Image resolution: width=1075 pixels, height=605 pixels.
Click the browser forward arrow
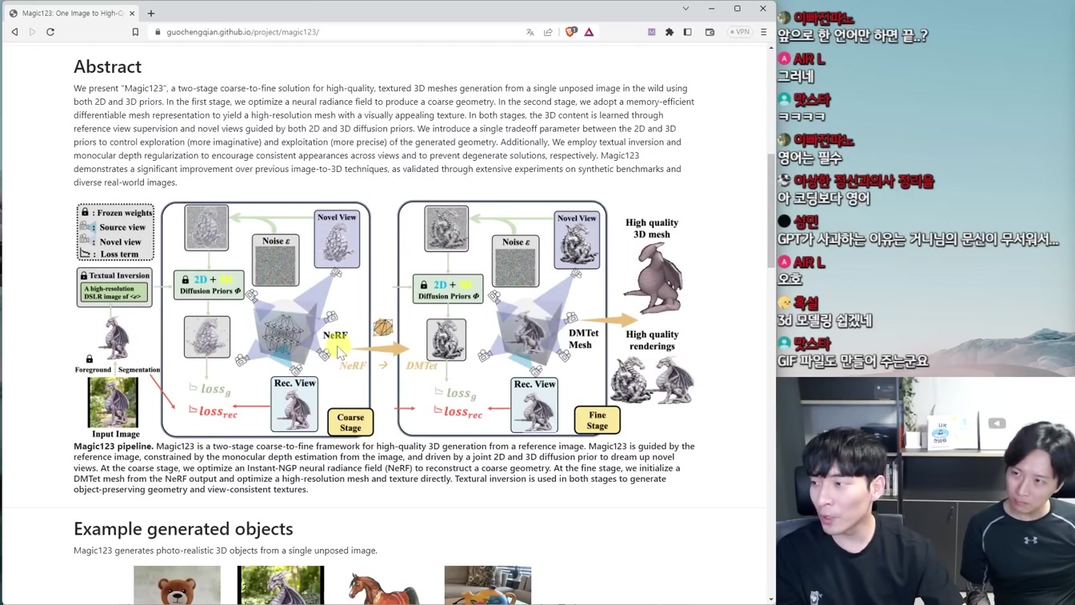click(x=33, y=32)
